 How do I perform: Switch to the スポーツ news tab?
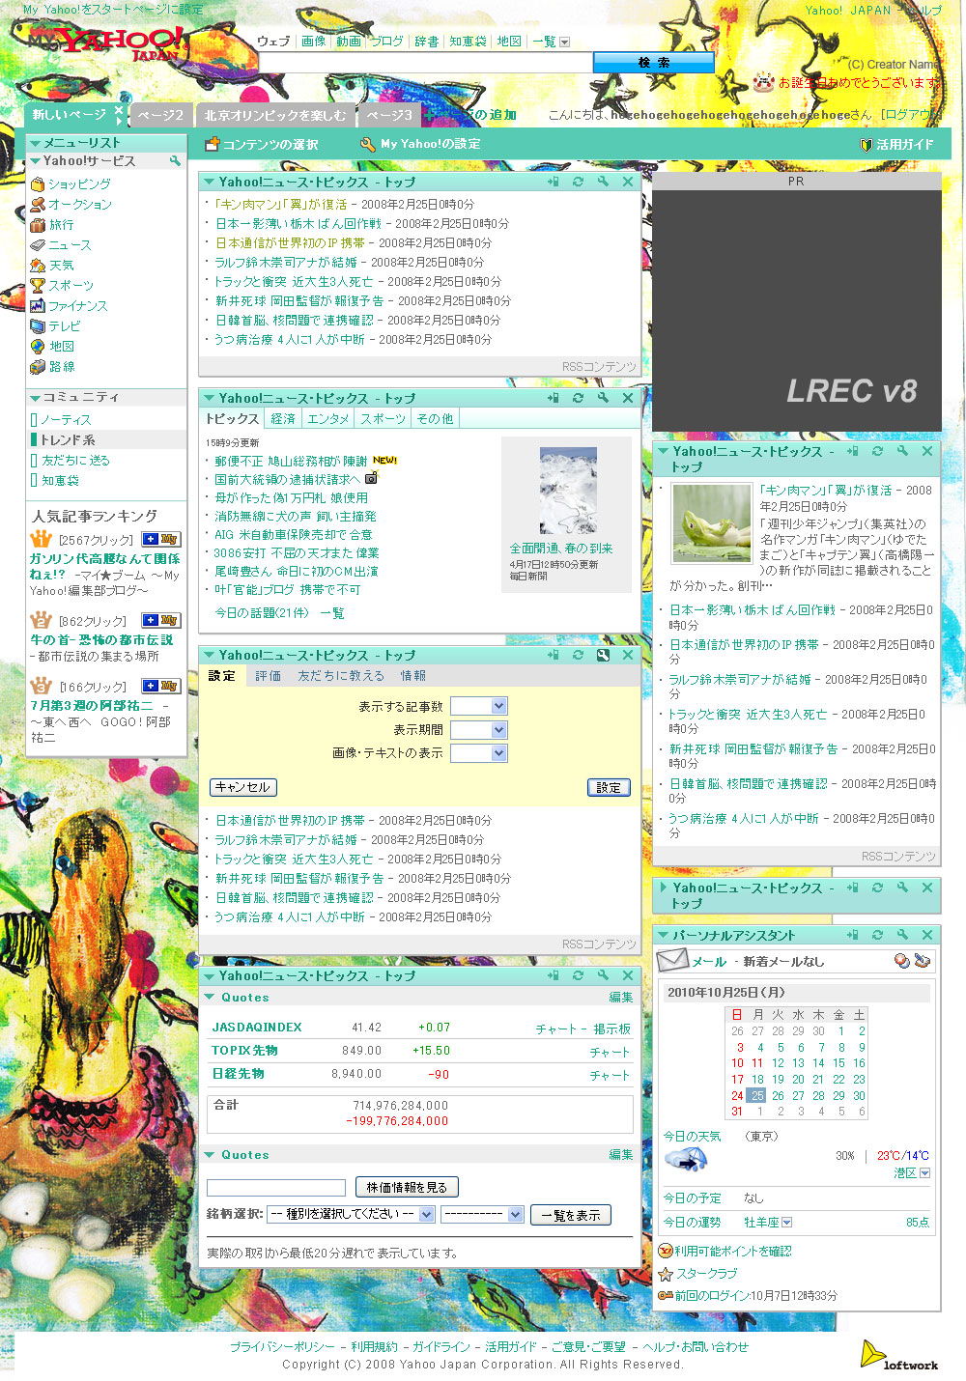coord(383,418)
